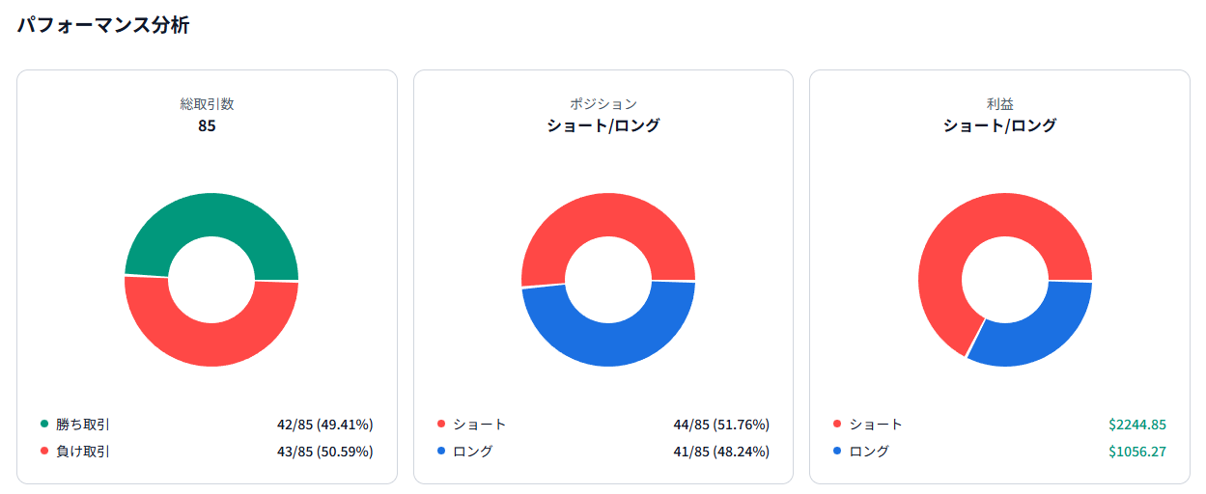This screenshot has width=1206, height=494.
Task: Toggle ロング legend label in 利益 card
Action: pos(869,451)
